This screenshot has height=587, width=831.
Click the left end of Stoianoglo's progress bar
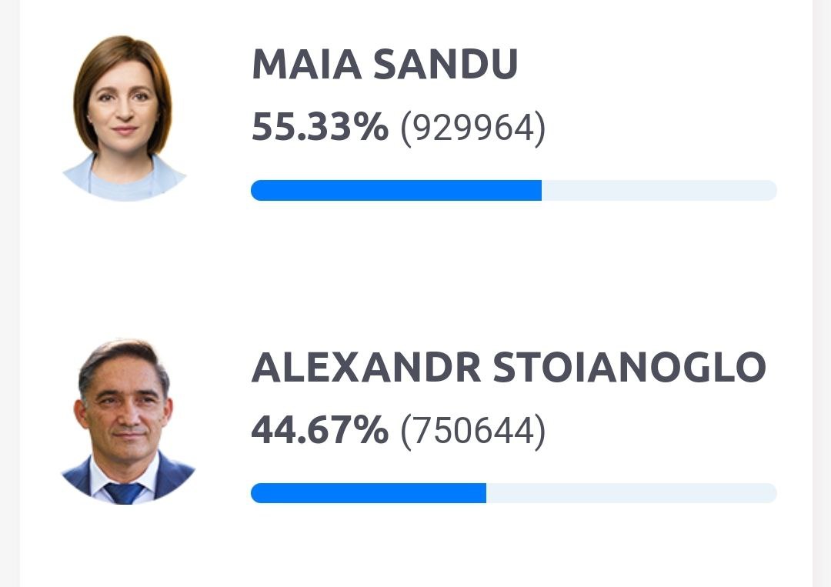pos(257,493)
